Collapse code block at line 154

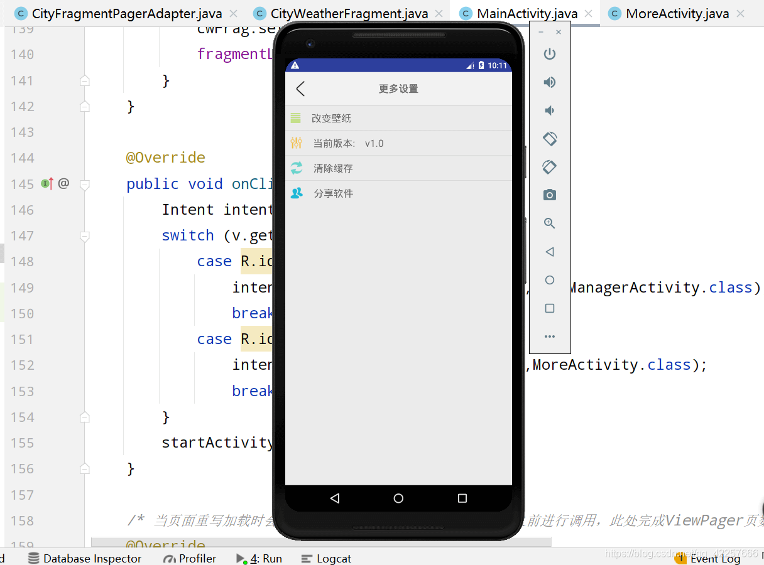click(x=85, y=417)
